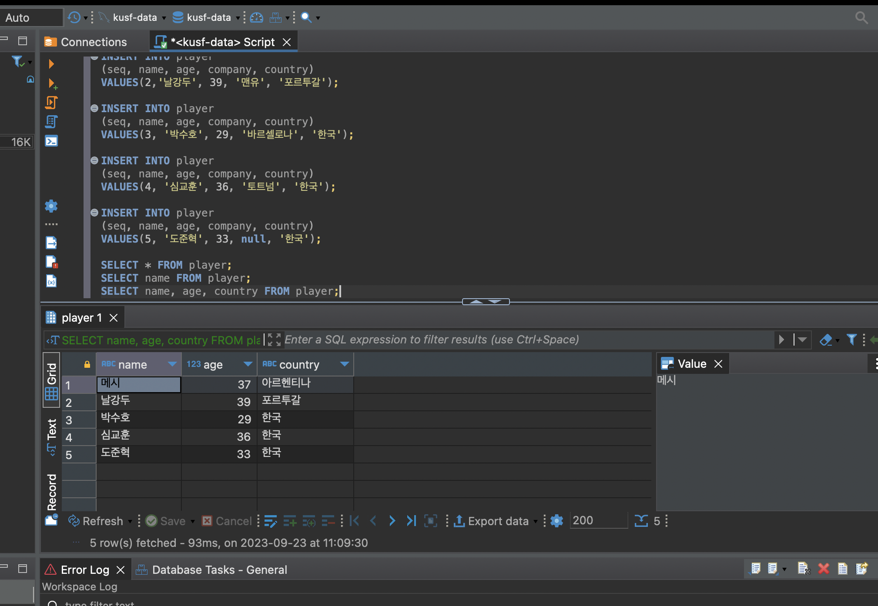
Task: Execute the whole SQL script
Action: [x=51, y=103]
